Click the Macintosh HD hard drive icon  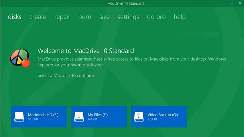pos(19,117)
